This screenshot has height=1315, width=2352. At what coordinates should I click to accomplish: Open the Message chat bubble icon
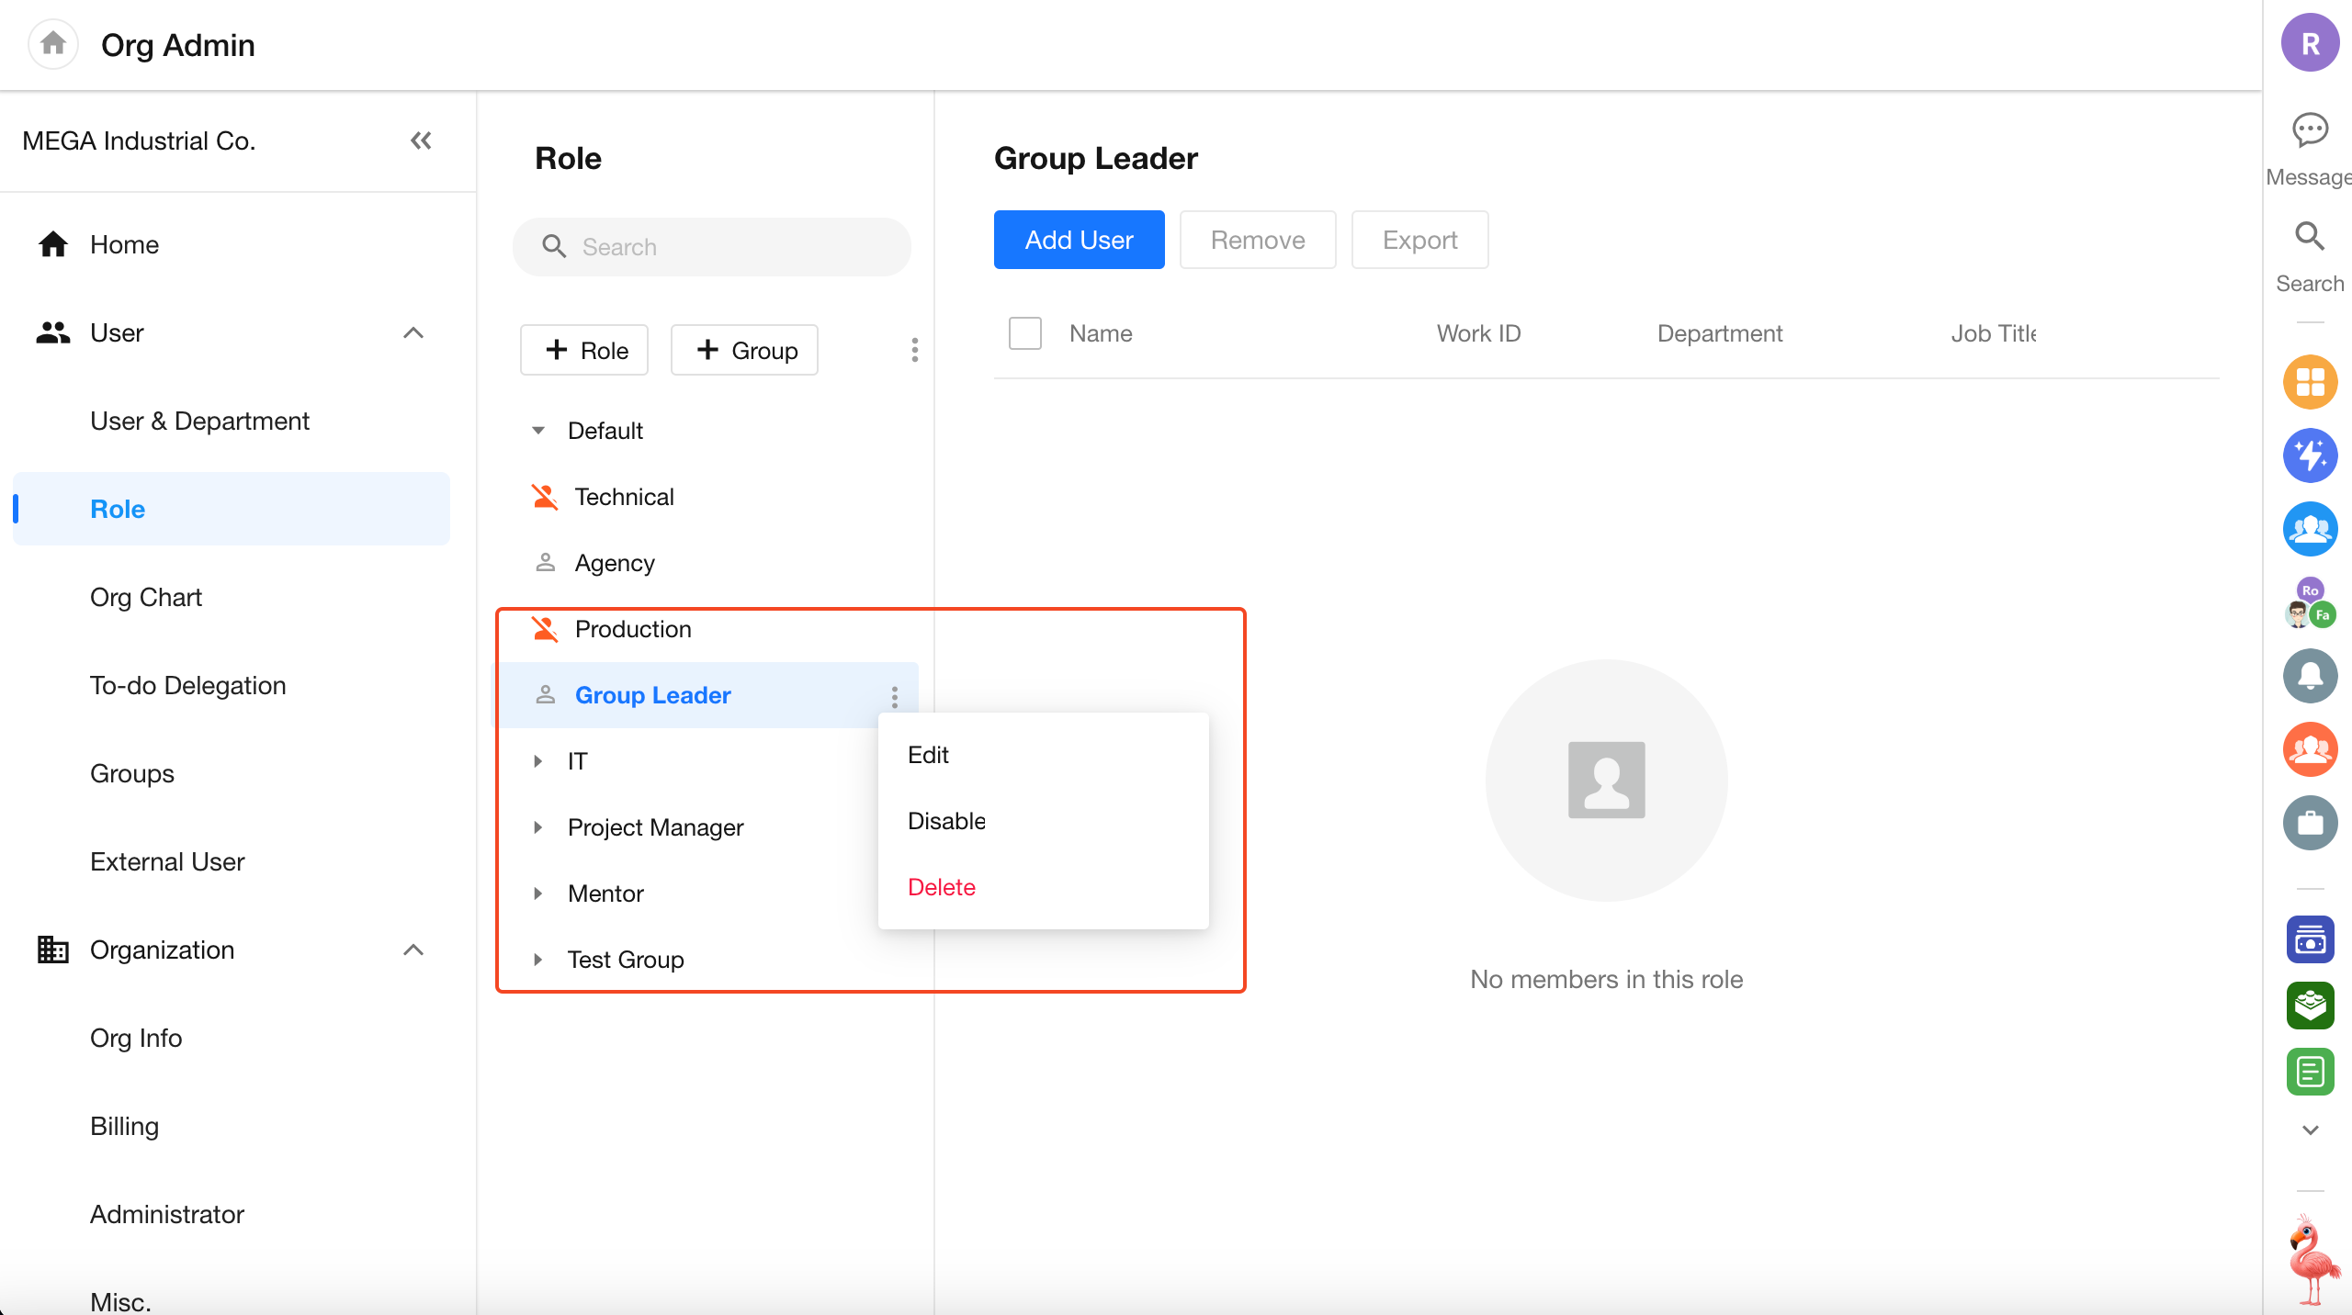(x=2310, y=130)
